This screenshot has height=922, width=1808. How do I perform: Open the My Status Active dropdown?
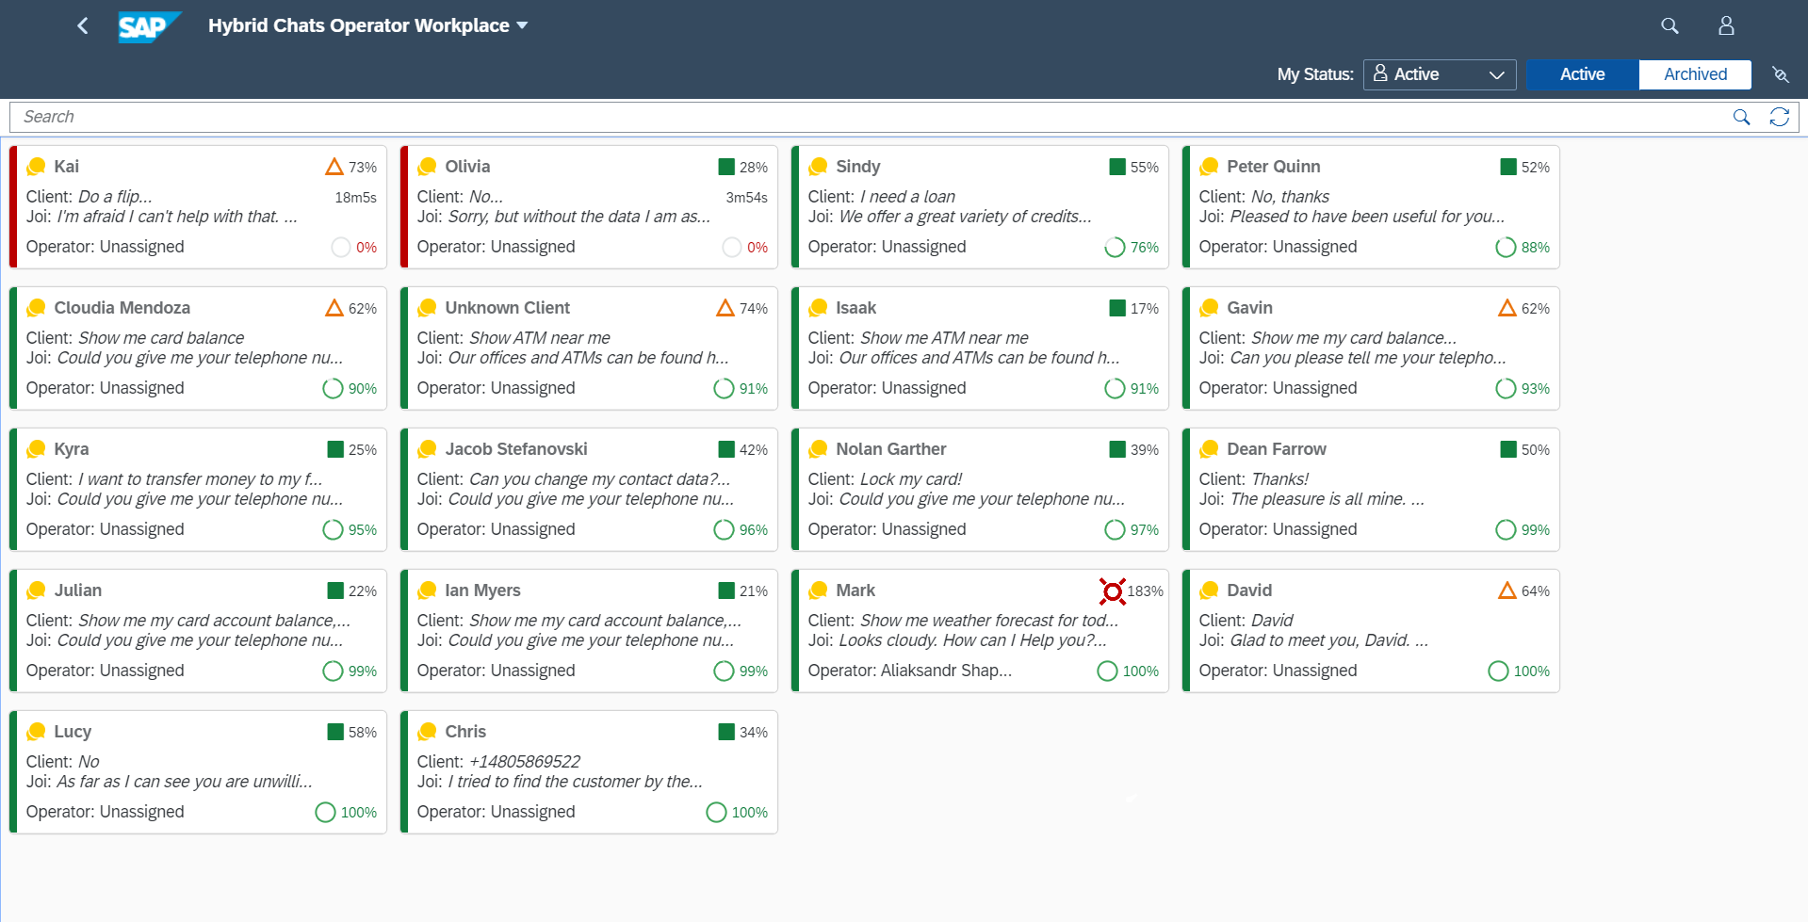pos(1439,74)
